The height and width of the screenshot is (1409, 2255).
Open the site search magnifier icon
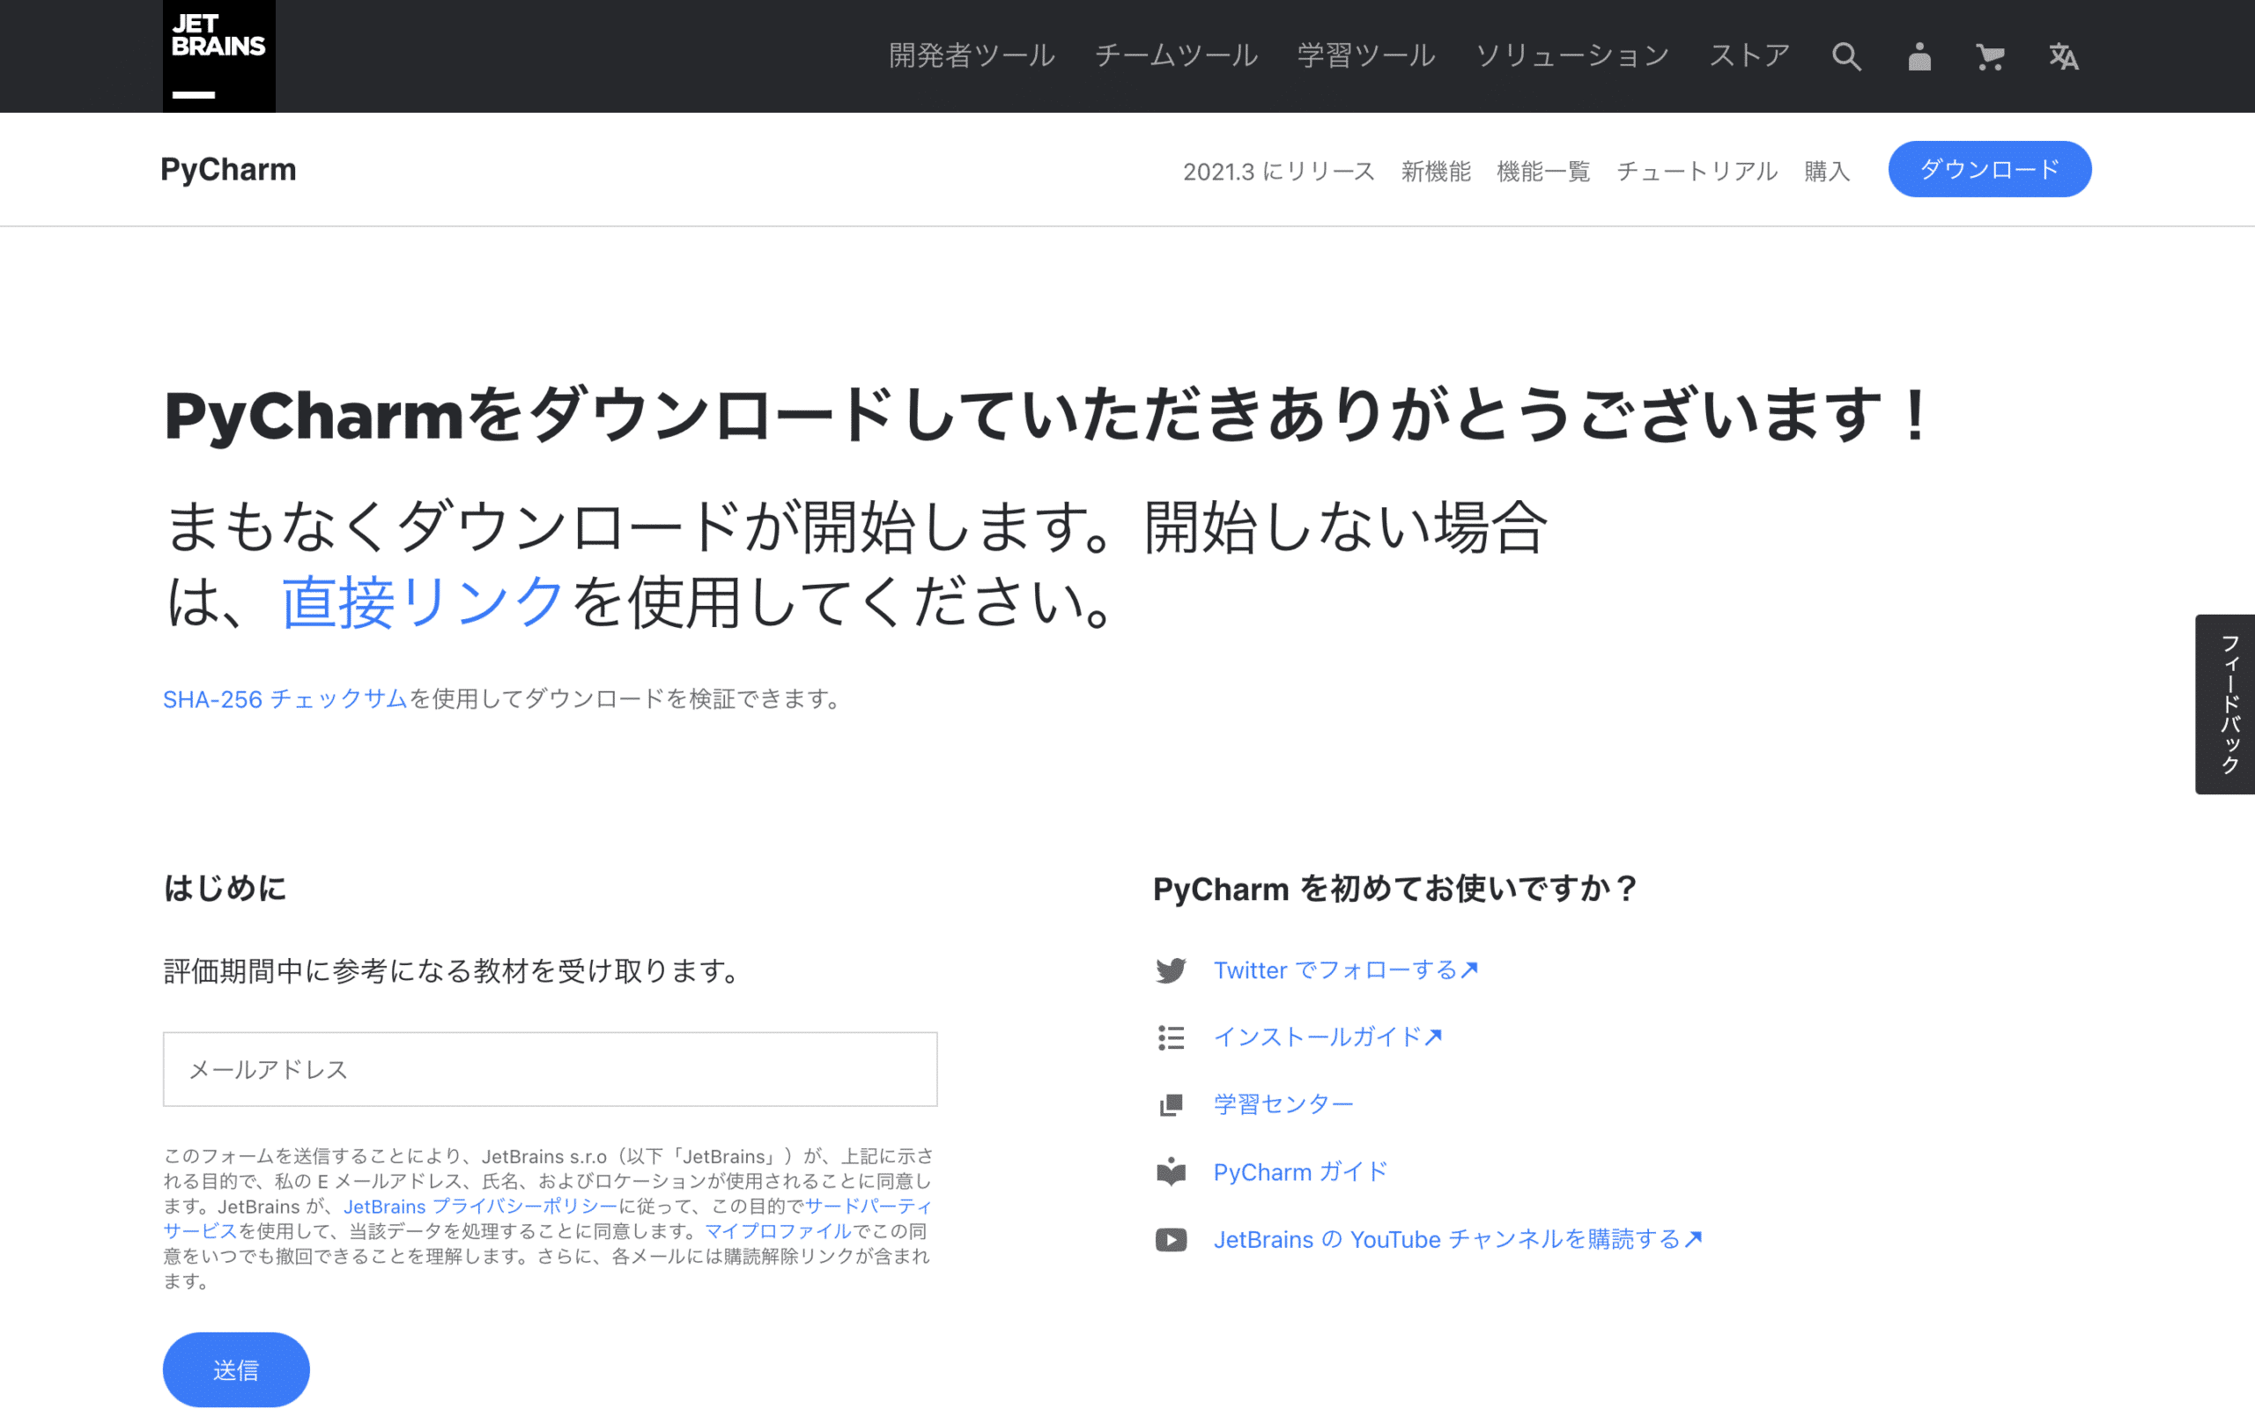pyautogui.click(x=1846, y=57)
